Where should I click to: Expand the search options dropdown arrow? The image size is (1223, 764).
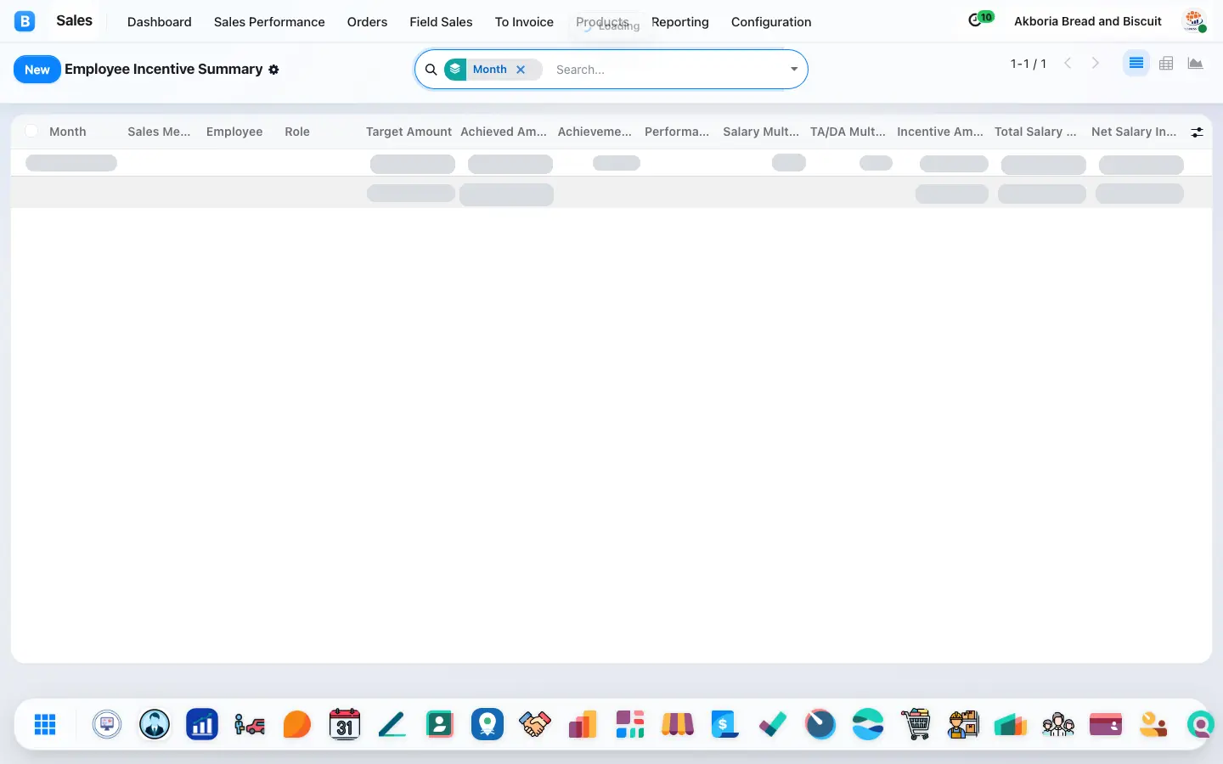click(x=794, y=70)
